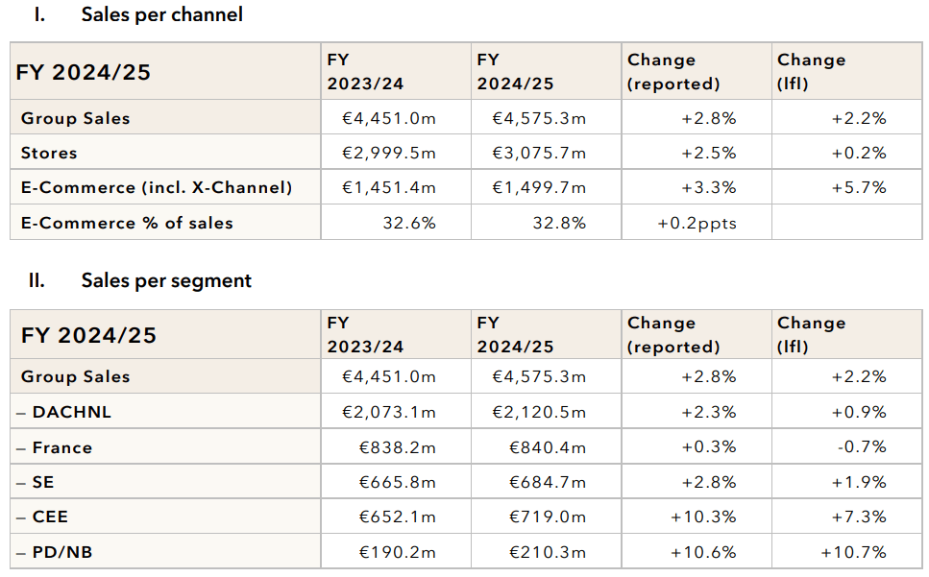The image size is (929, 577).
Task: Click the €1,499.7m E-Commerce value
Action: point(539,187)
